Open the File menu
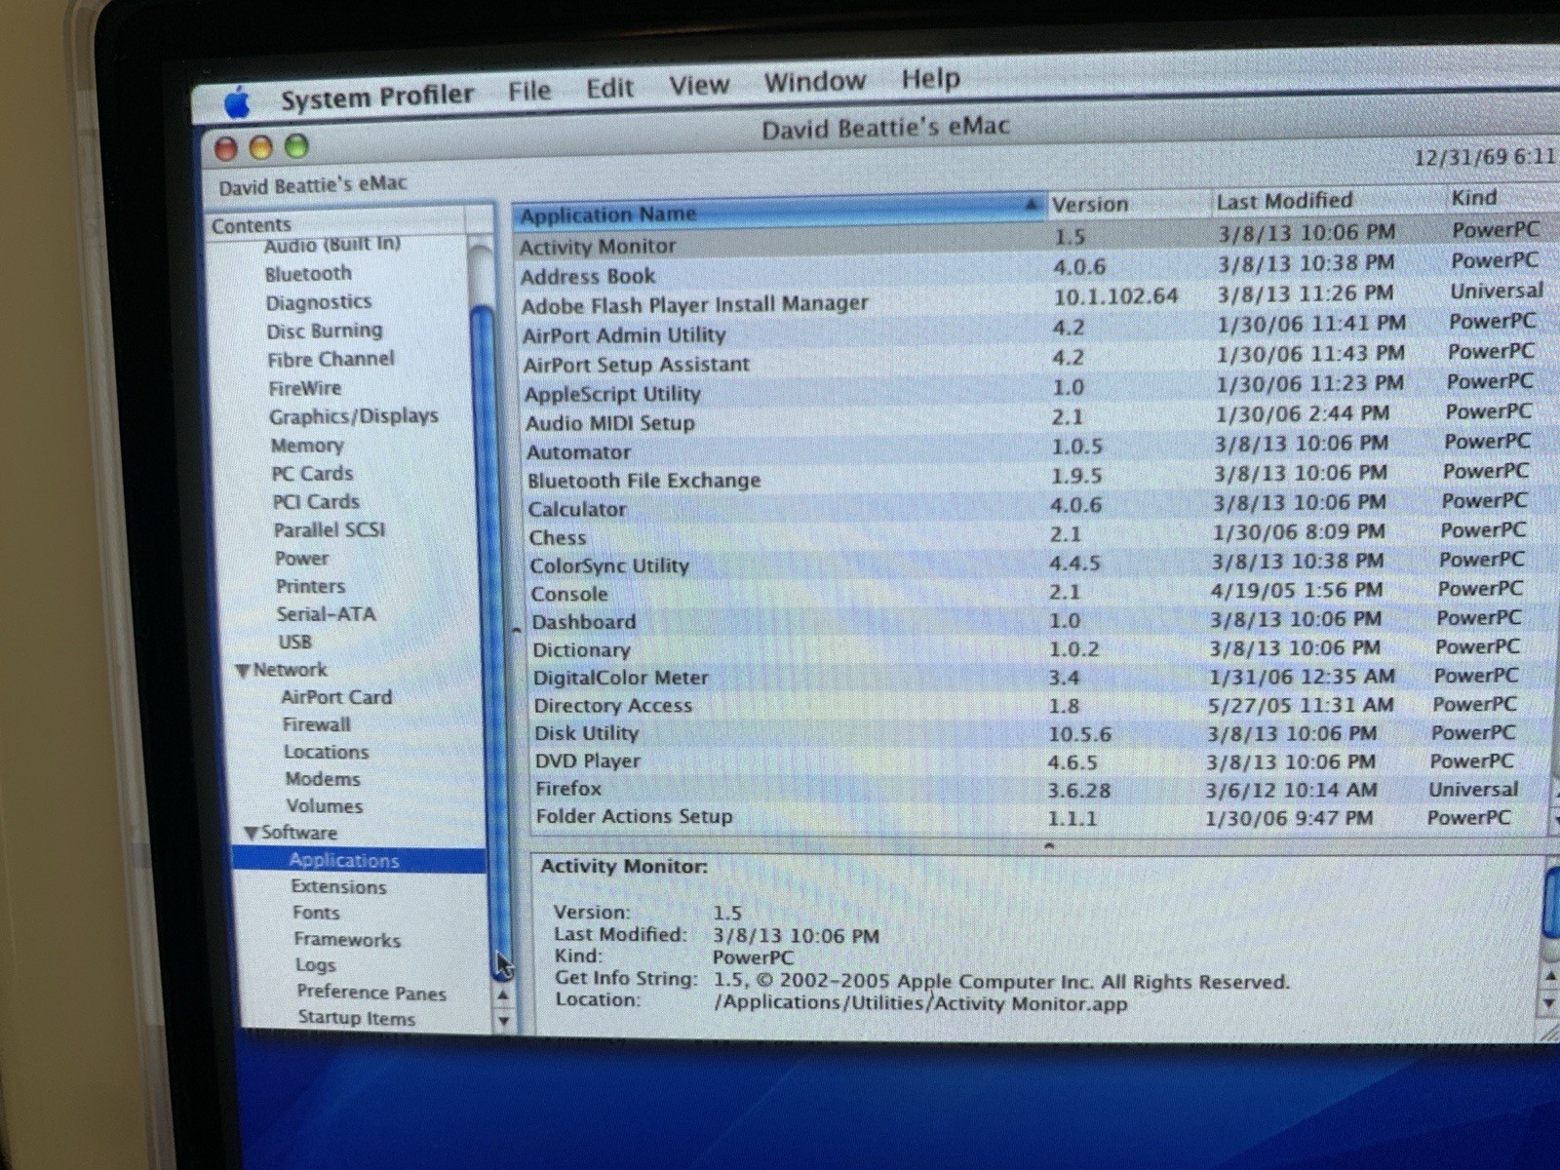The height and width of the screenshot is (1170, 1560). coord(529,92)
